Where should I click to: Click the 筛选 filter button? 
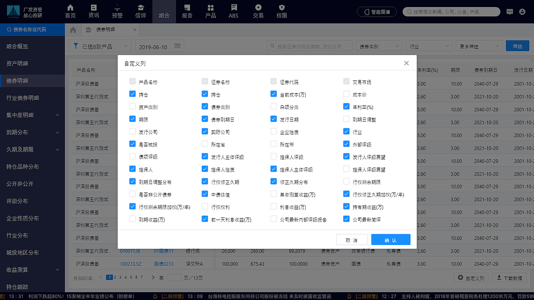click(517, 46)
